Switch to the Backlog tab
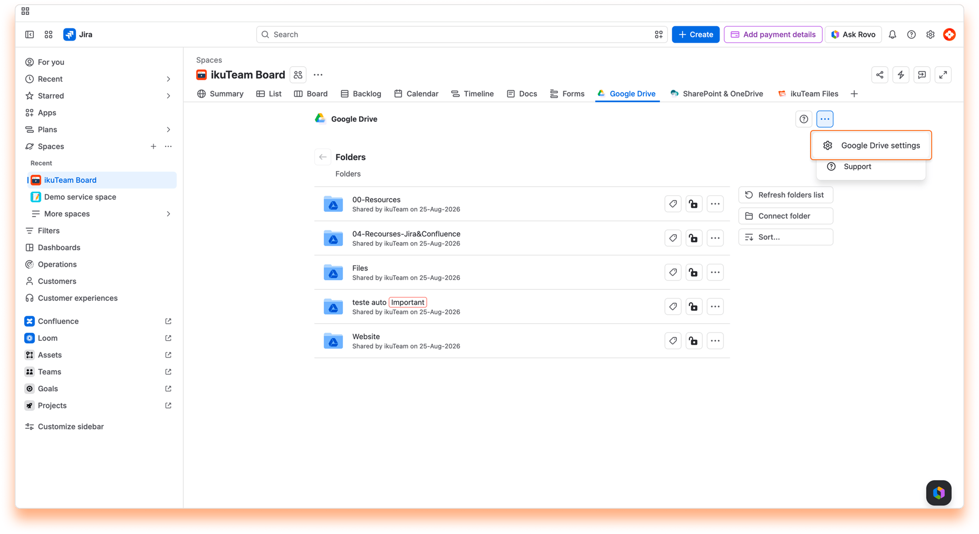979x534 pixels. [x=361, y=94]
